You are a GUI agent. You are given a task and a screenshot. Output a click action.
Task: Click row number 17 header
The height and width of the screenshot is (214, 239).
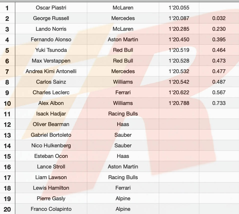[x=7, y=178]
